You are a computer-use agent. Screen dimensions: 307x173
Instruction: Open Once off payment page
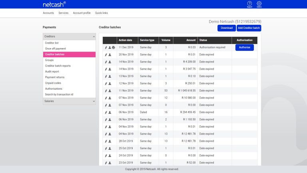(x=56, y=48)
